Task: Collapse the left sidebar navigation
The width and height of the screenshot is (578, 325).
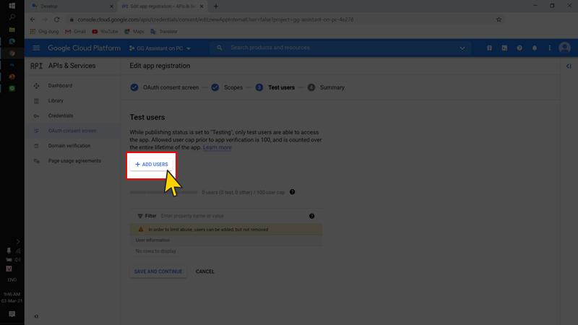Action: [37, 316]
